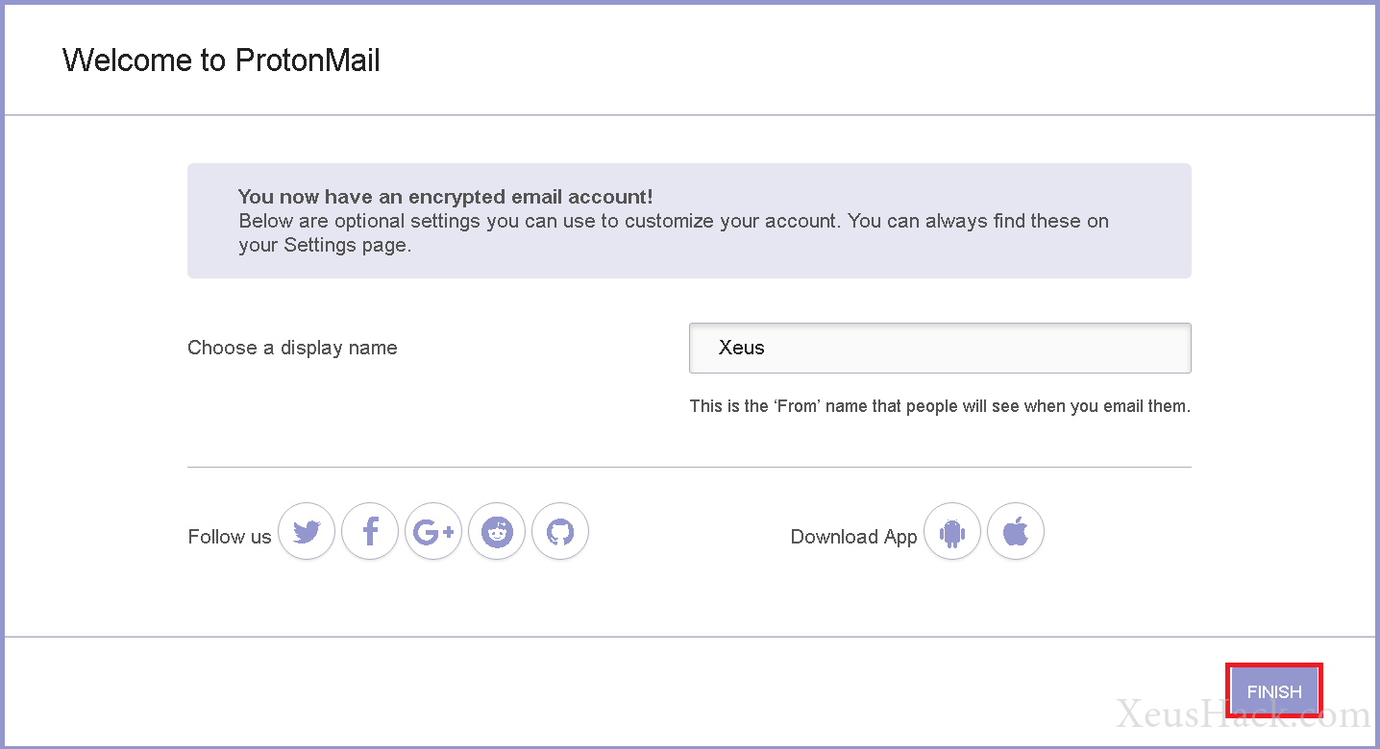Click the 'From' name hint text
The height and width of the screenshot is (749, 1380).
tap(940, 406)
